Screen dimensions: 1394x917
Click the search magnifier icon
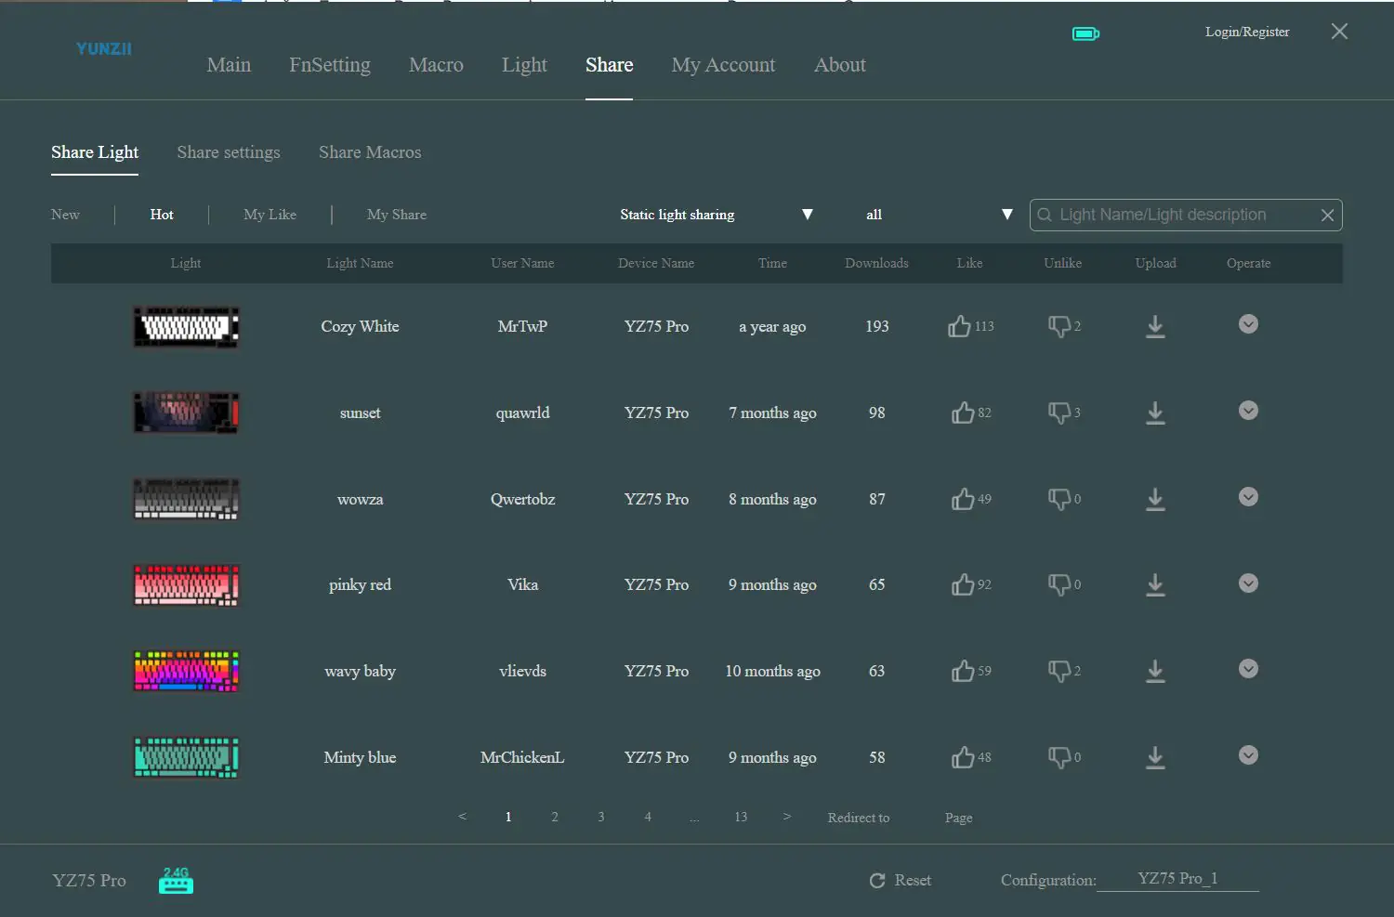pos(1045,215)
